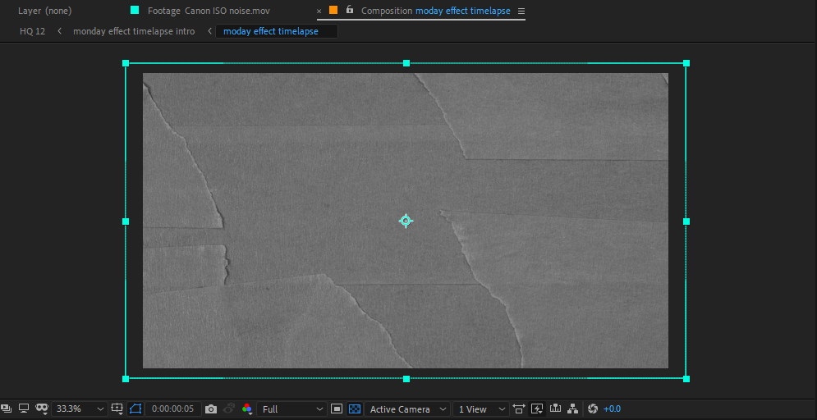Toggle Always Preview This View icon

pos(5,409)
